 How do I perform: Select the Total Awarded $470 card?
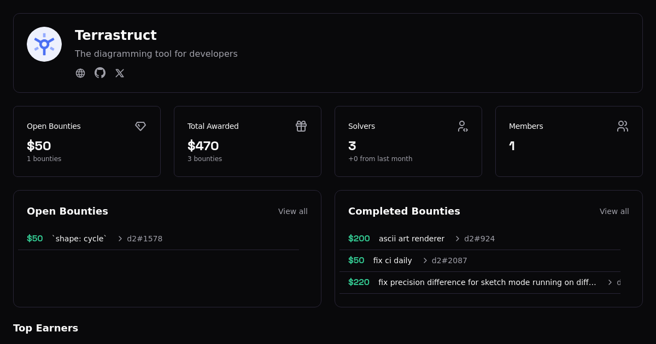pos(247,141)
